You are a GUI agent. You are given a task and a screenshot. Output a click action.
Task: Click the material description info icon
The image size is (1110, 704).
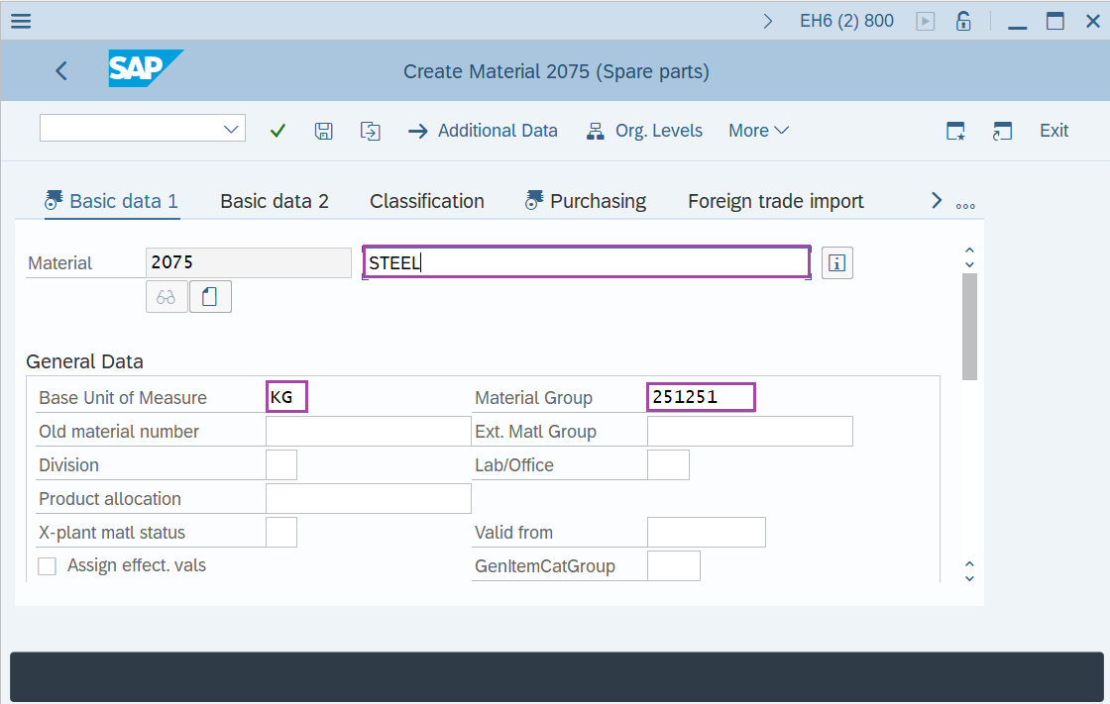coord(837,263)
